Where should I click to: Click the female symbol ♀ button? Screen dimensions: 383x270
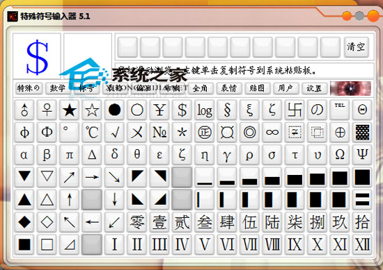(x=47, y=110)
